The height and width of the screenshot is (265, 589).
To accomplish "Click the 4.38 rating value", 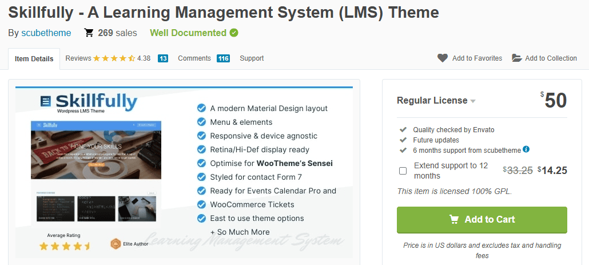I will click(144, 58).
